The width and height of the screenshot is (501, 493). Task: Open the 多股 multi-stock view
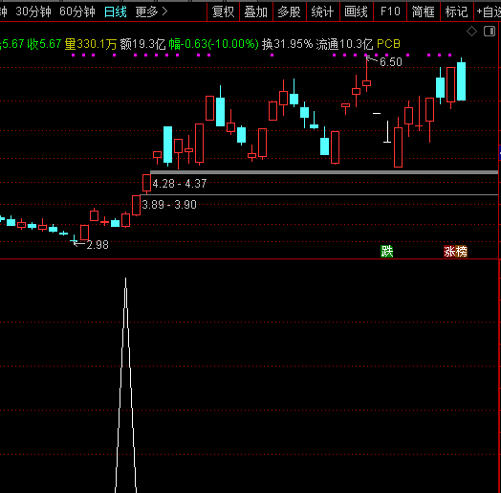[289, 11]
